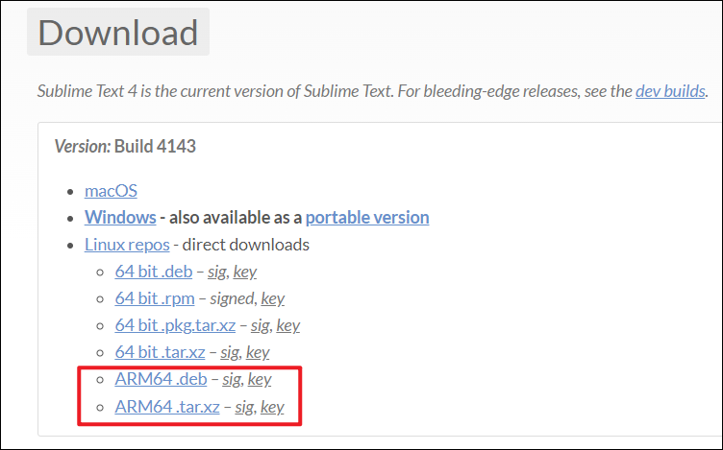Open key link for ARM64 .tar.xz
This screenshot has height=450, width=723.
click(x=272, y=407)
